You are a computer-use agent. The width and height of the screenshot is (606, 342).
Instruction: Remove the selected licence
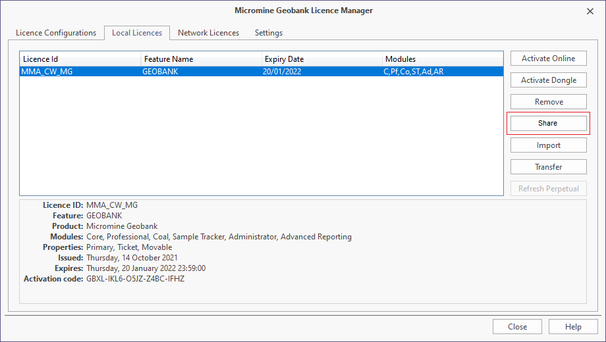point(549,101)
